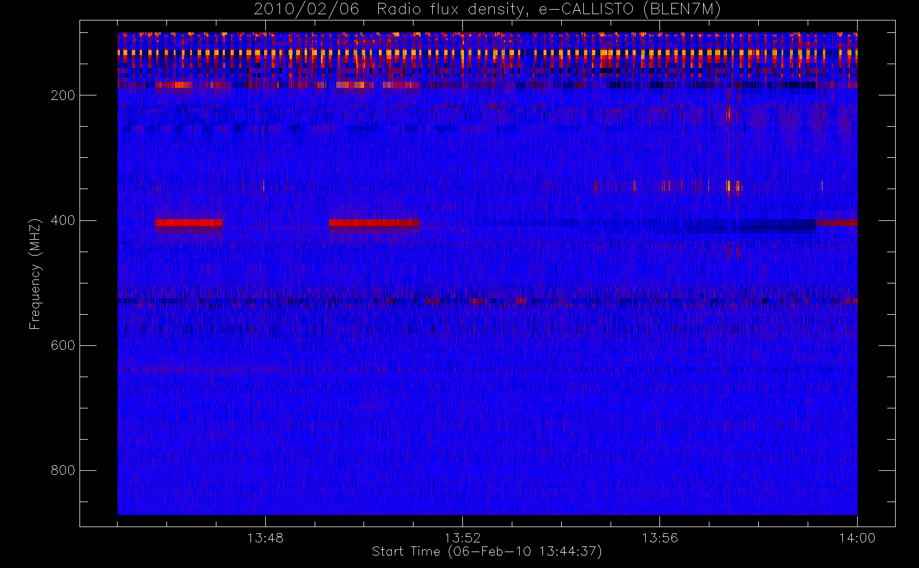Viewport: 919px width, 568px height.
Task: Click the 'Start Time (06-Feb-10 13:44:37)' label
Action: pyautogui.click(x=487, y=552)
